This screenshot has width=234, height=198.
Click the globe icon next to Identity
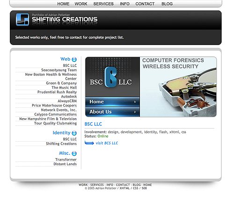click(74, 133)
